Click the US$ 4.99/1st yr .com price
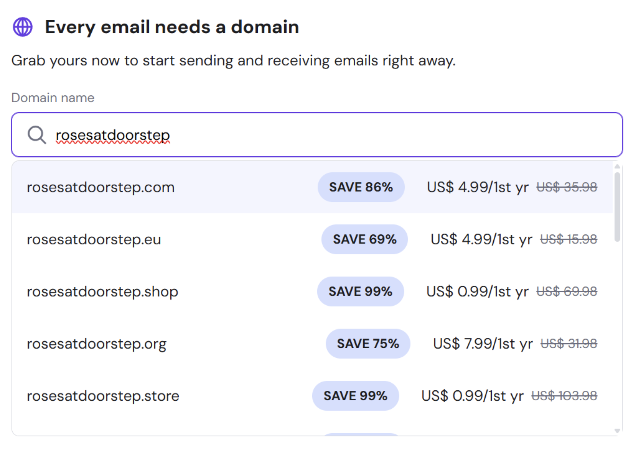Viewport: 635px width, 450px height. coord(478,187)
